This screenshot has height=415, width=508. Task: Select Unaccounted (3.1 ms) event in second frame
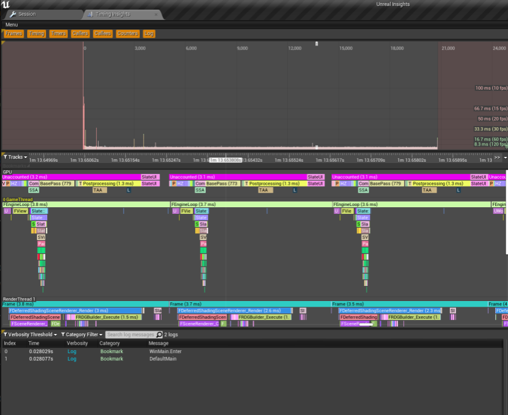point(238,177)
